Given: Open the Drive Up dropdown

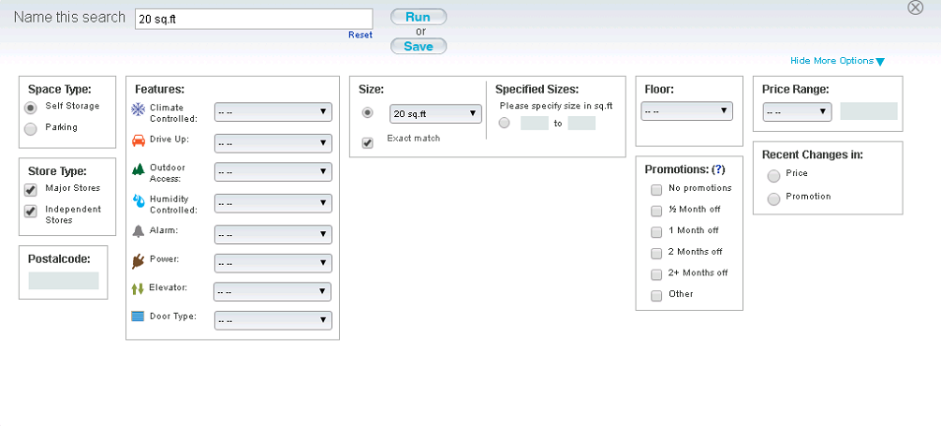Looking at the screenshot, I should coord(273,143).
